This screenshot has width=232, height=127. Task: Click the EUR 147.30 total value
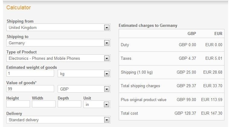[212, 113]
